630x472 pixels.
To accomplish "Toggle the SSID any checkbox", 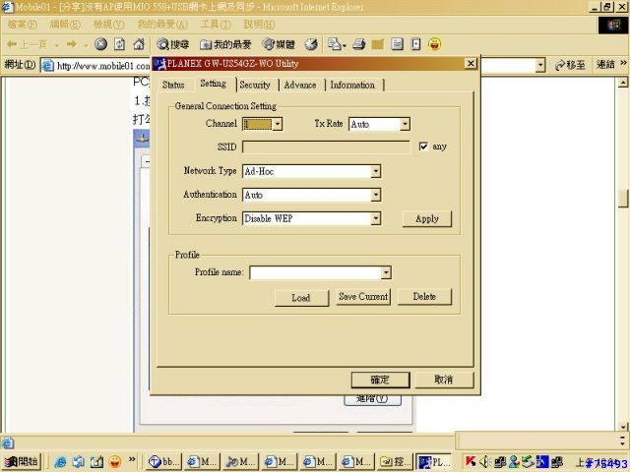I will 423,147.
